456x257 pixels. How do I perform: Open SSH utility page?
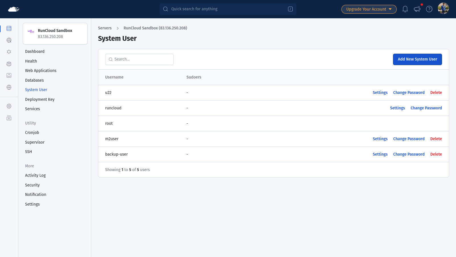pyautogui.click(x=28, y=152)
